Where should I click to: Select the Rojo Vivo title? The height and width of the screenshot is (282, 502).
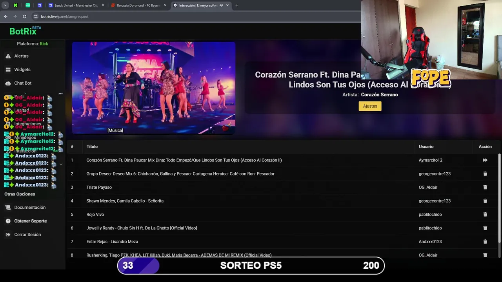point(95,215)
